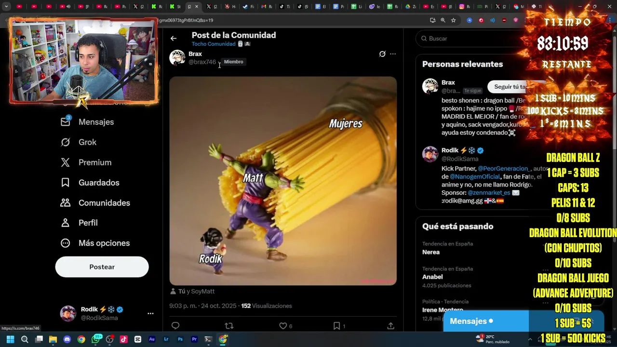
Task: Click the blue sound-waves extension icon
Action: [492, 20]
